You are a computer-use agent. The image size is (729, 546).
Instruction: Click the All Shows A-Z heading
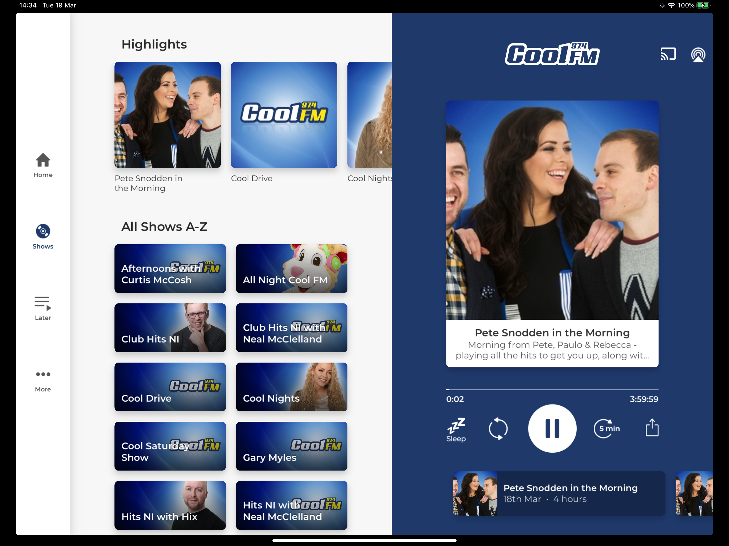[x=164, y=227]
